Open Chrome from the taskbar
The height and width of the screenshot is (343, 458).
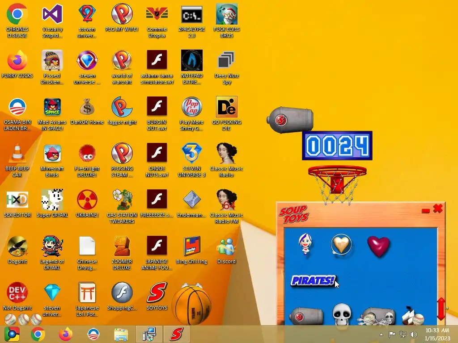tap(38, 334)
